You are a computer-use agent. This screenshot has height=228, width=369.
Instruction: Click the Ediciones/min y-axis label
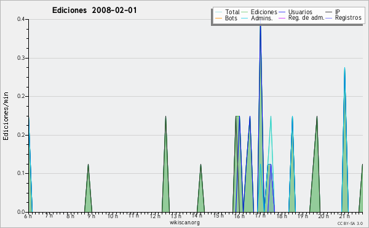(x=6, y=116)
